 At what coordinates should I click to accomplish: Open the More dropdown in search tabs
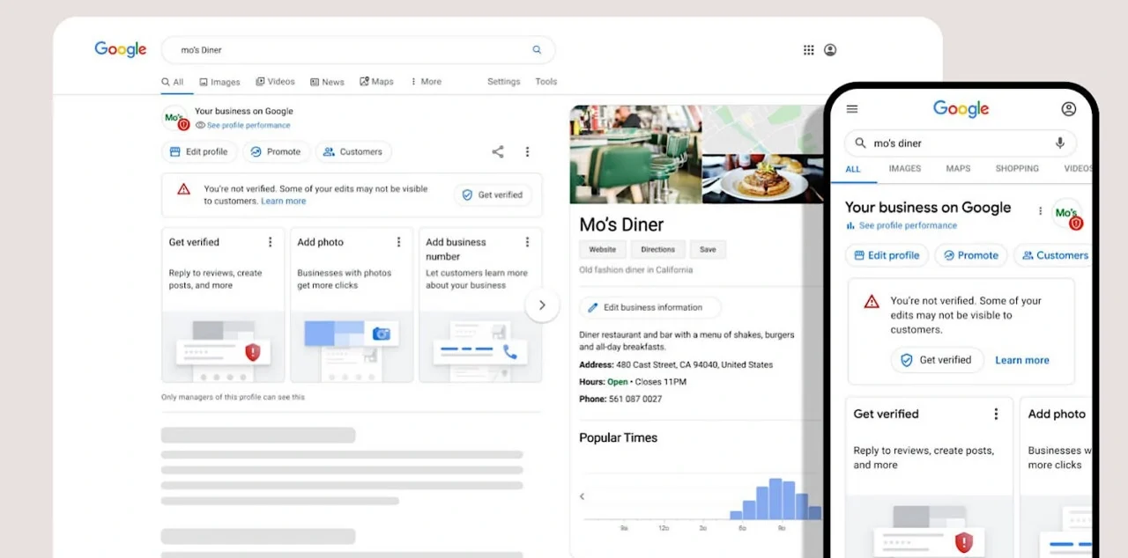[x=427, y=82]
